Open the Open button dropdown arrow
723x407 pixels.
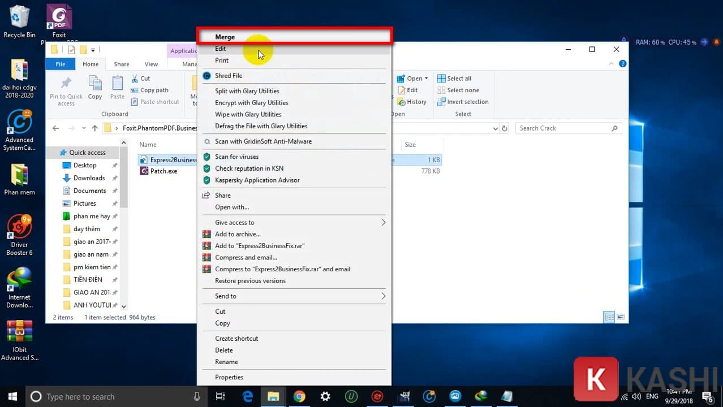tap(427, 79)
